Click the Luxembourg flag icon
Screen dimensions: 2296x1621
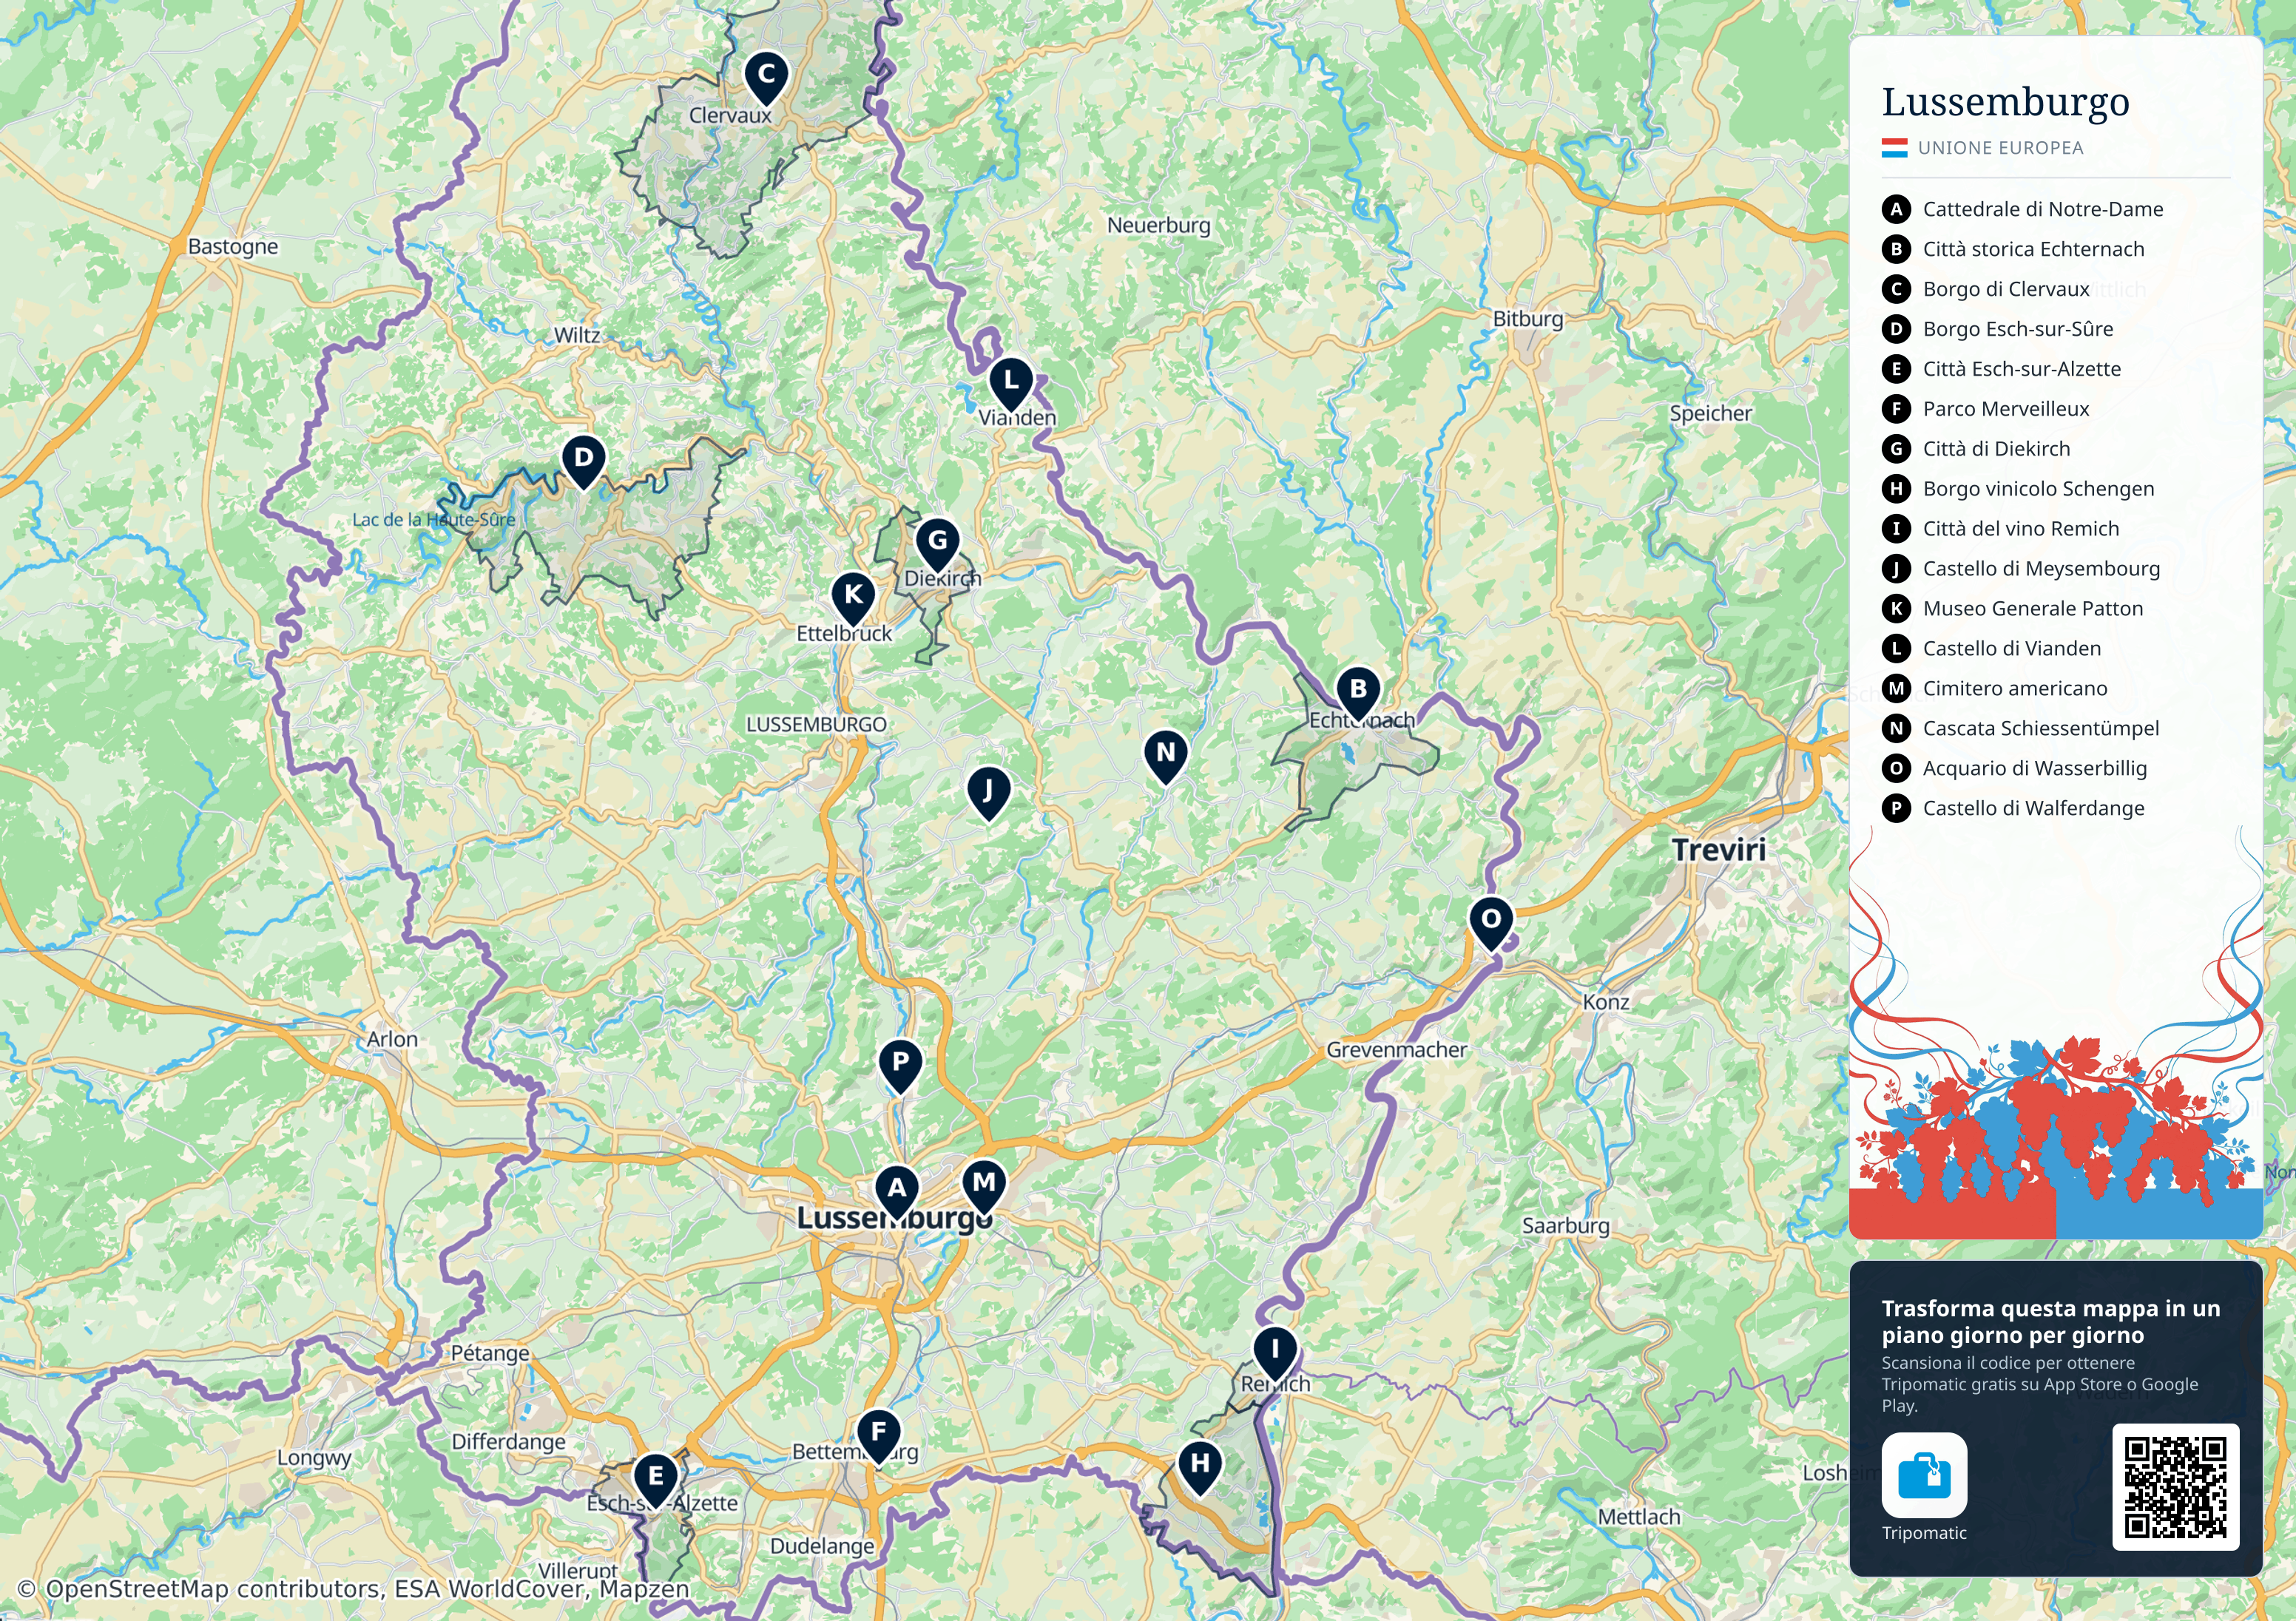(1894, 148)
